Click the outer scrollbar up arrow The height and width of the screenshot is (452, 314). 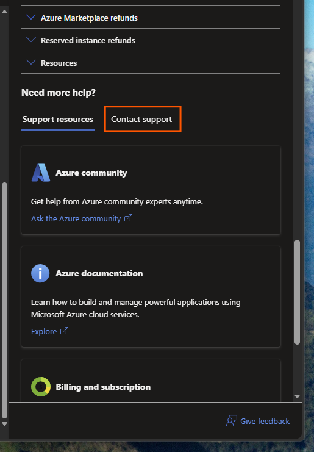point(5,12)
